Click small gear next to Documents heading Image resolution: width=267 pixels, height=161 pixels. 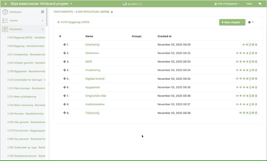[112, 12]
